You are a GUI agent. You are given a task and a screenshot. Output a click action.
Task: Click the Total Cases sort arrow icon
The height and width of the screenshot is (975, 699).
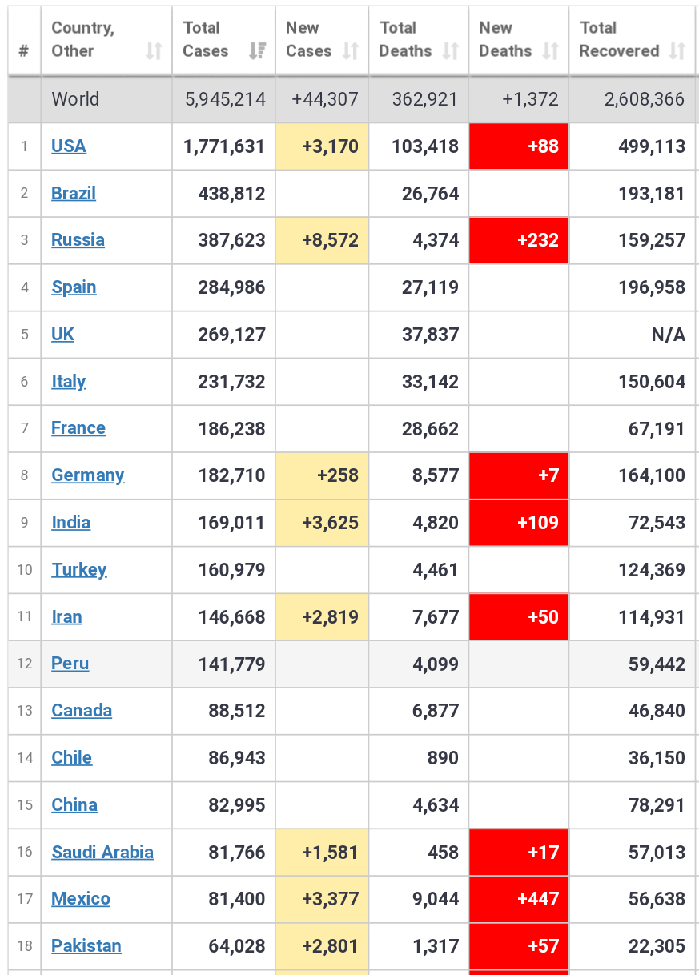point(258,51)
